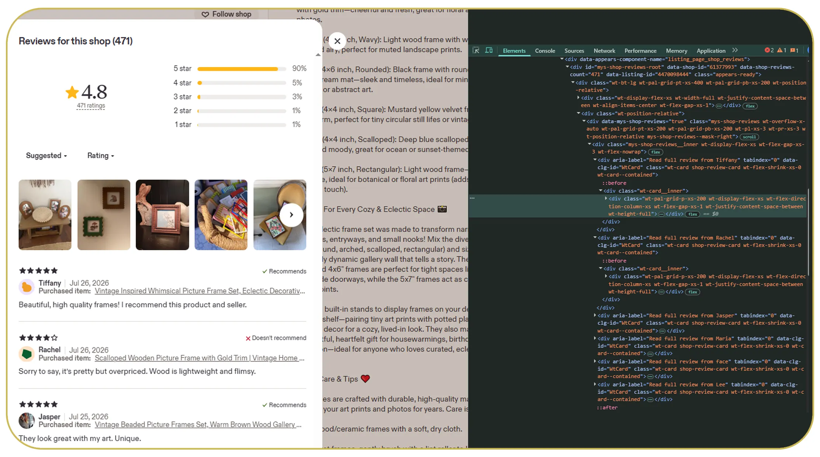Switch to the Sources tab
Screen dimensions: 820x457
click(x=574, y=51)
